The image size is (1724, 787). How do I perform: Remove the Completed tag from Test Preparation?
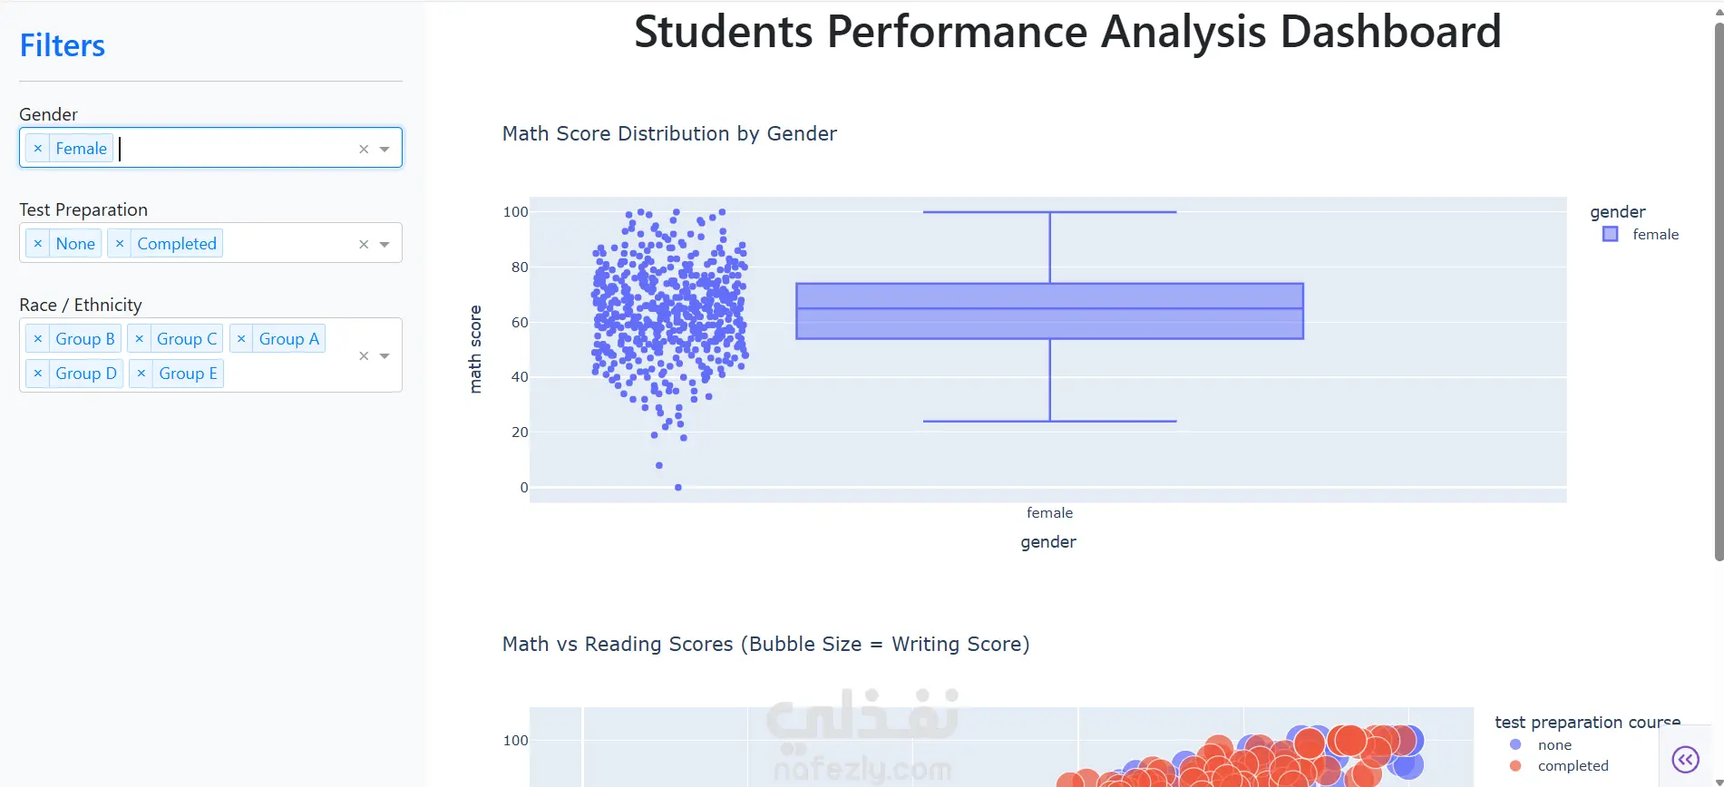[x=119, y=244]
